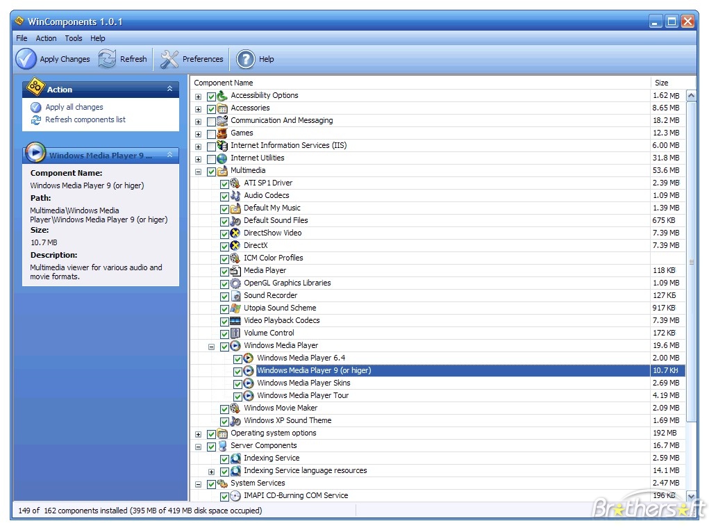This screenshot has width=709, height=530.
Task: Collapse the Server Components node
Action: tap(198, 447)
